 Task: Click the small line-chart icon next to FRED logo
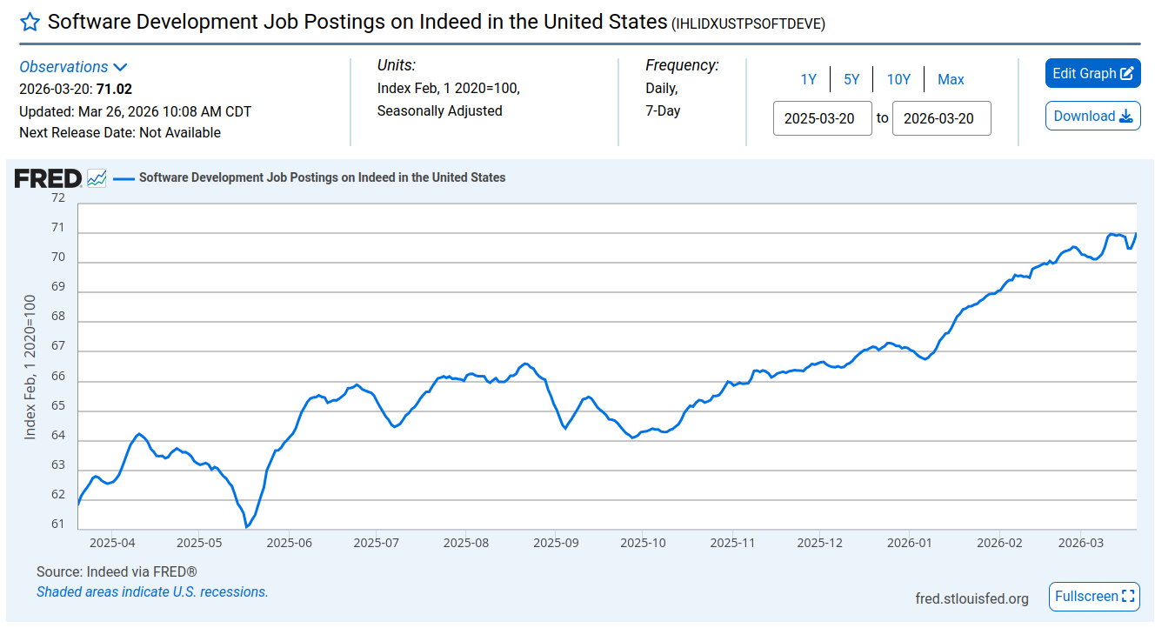pyautogui.click(x=97, y=178)
